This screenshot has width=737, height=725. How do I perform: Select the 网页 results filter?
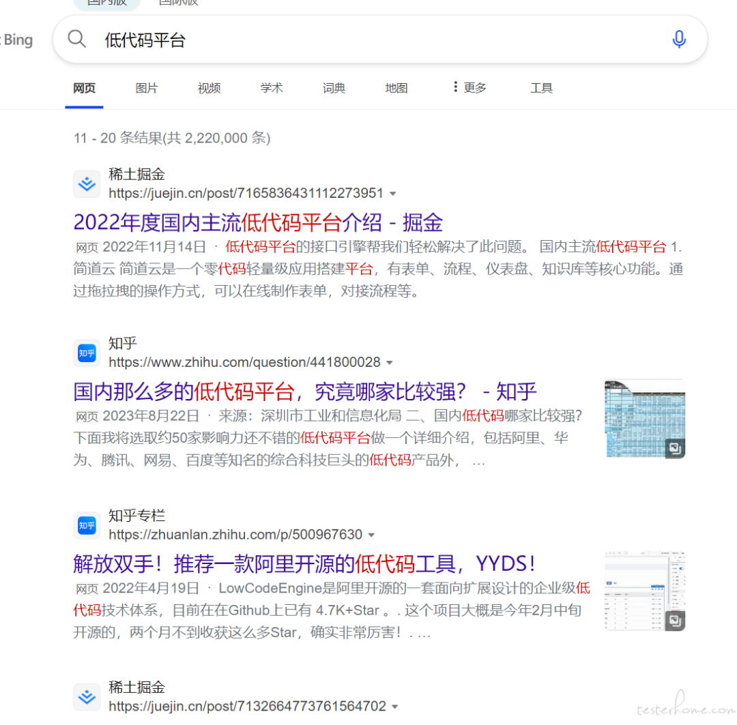coord(84,87)
